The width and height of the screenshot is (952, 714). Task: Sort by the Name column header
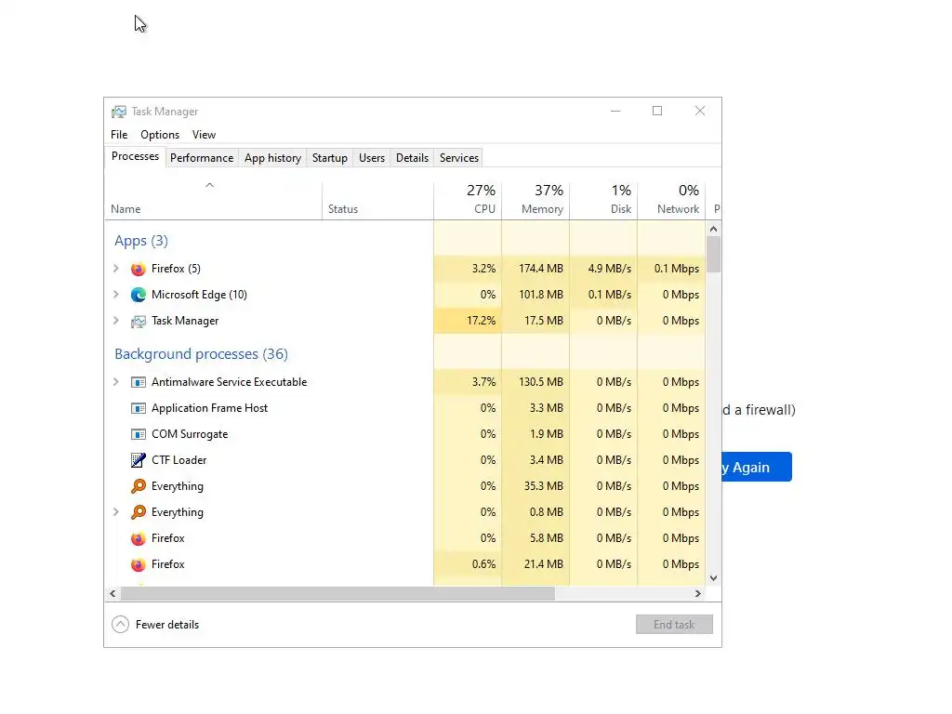(213, 201)
